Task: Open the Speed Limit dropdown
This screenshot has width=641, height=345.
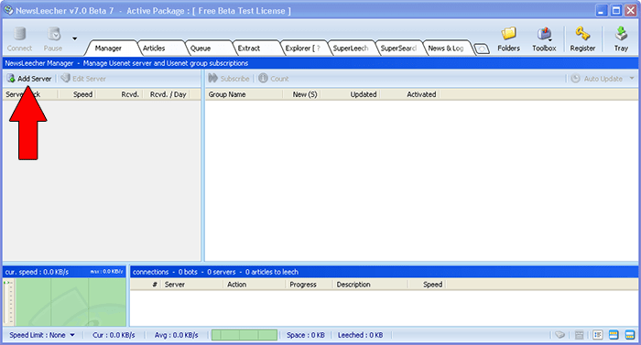Action: tap(42, 335)
